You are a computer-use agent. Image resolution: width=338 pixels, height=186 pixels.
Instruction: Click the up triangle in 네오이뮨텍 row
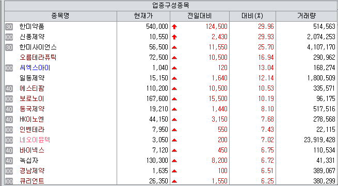pyautogui.click(x=174, y=140)
